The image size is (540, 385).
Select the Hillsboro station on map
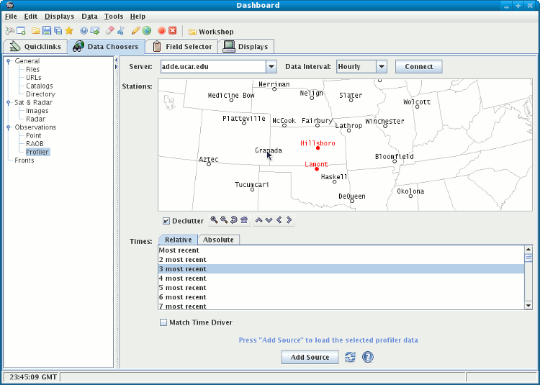click(318, 149)
